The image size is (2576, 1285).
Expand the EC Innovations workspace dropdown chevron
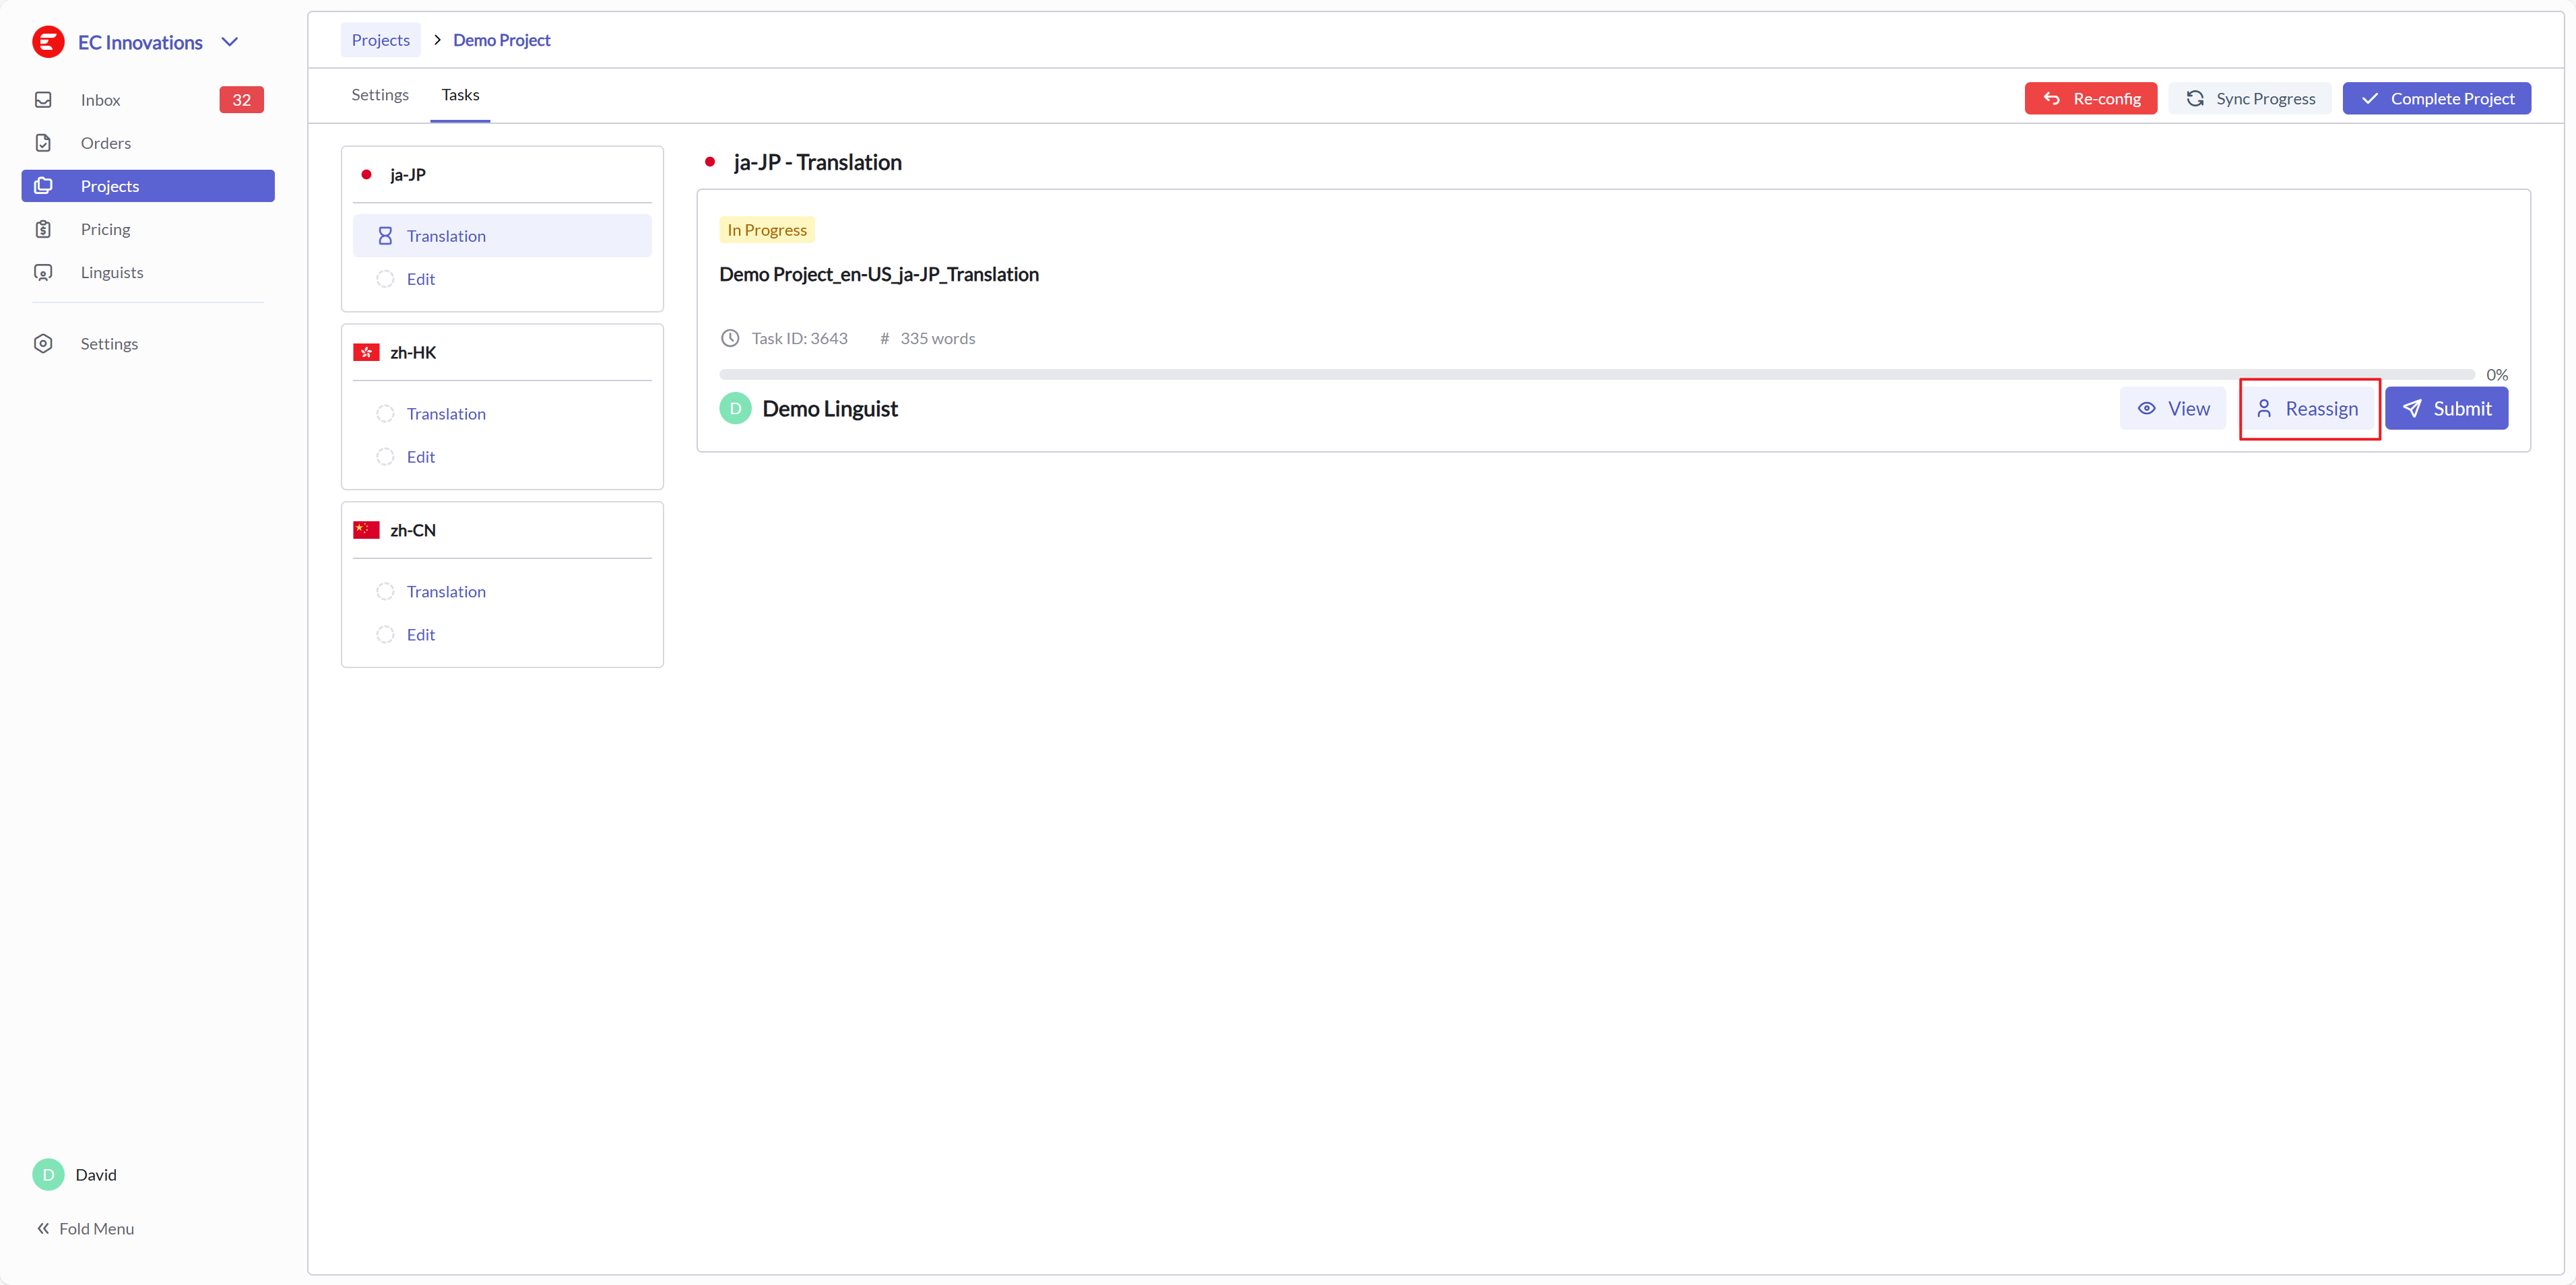click(x=230, y=42)
